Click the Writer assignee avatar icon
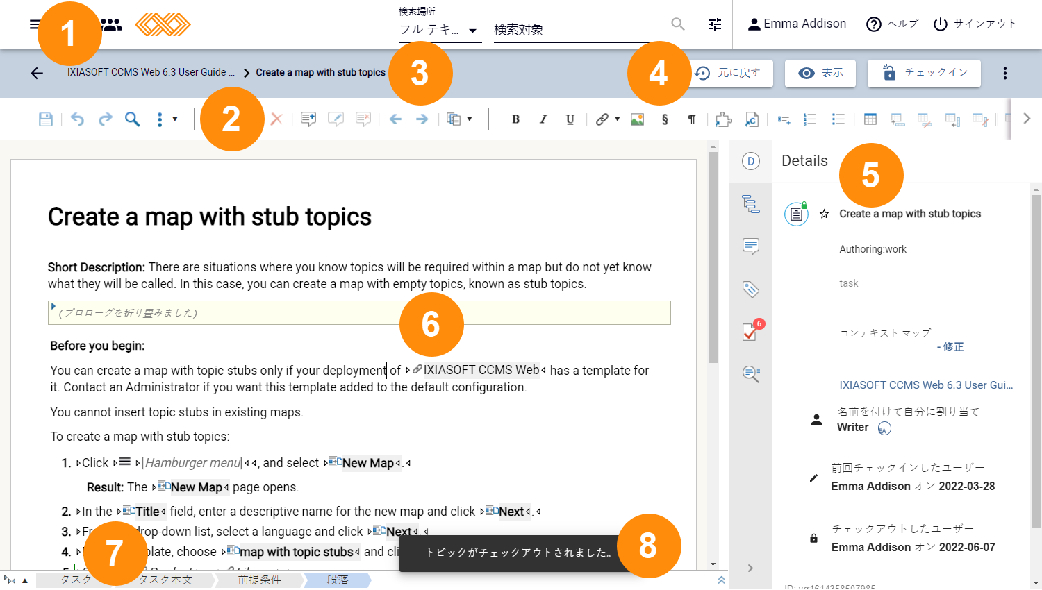Image resolution: width=1042 pixels, height=590 pixels. click(x=884, y=428)
